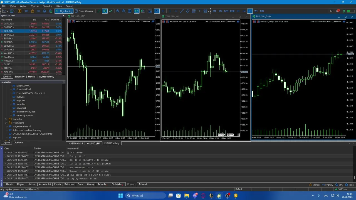Viewport: 356px width, 200px height.
Task: Zoom in on the chart
Action: [118, 11]
